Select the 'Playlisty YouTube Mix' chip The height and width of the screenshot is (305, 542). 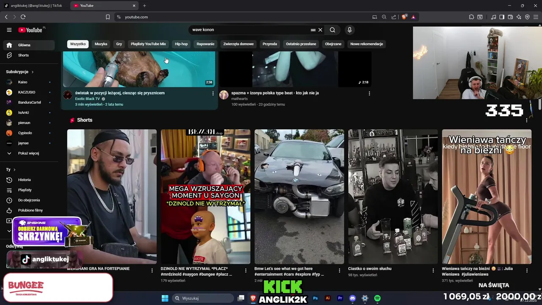point(148,44)
